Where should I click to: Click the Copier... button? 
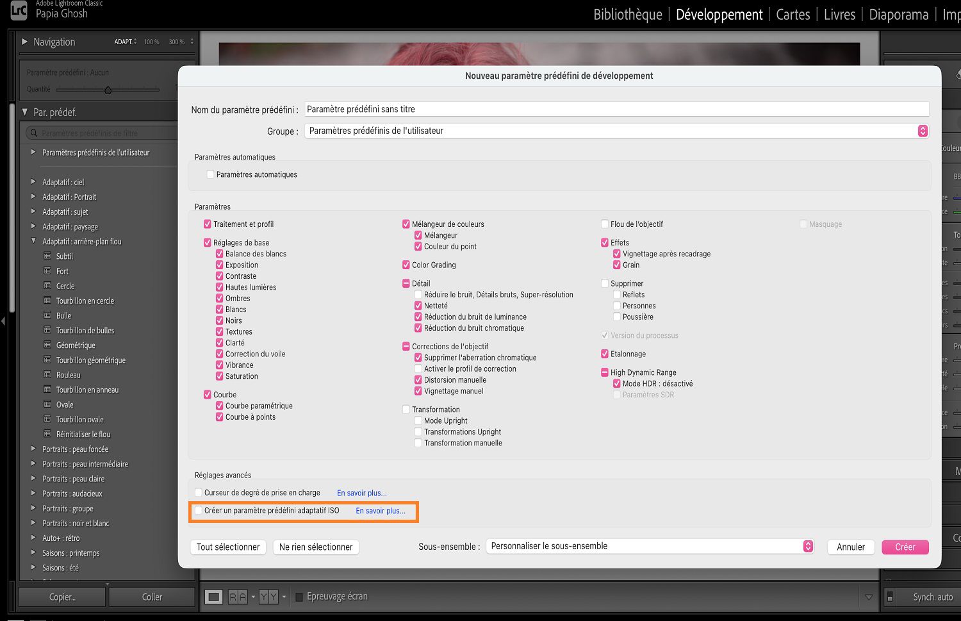[62, 597]
